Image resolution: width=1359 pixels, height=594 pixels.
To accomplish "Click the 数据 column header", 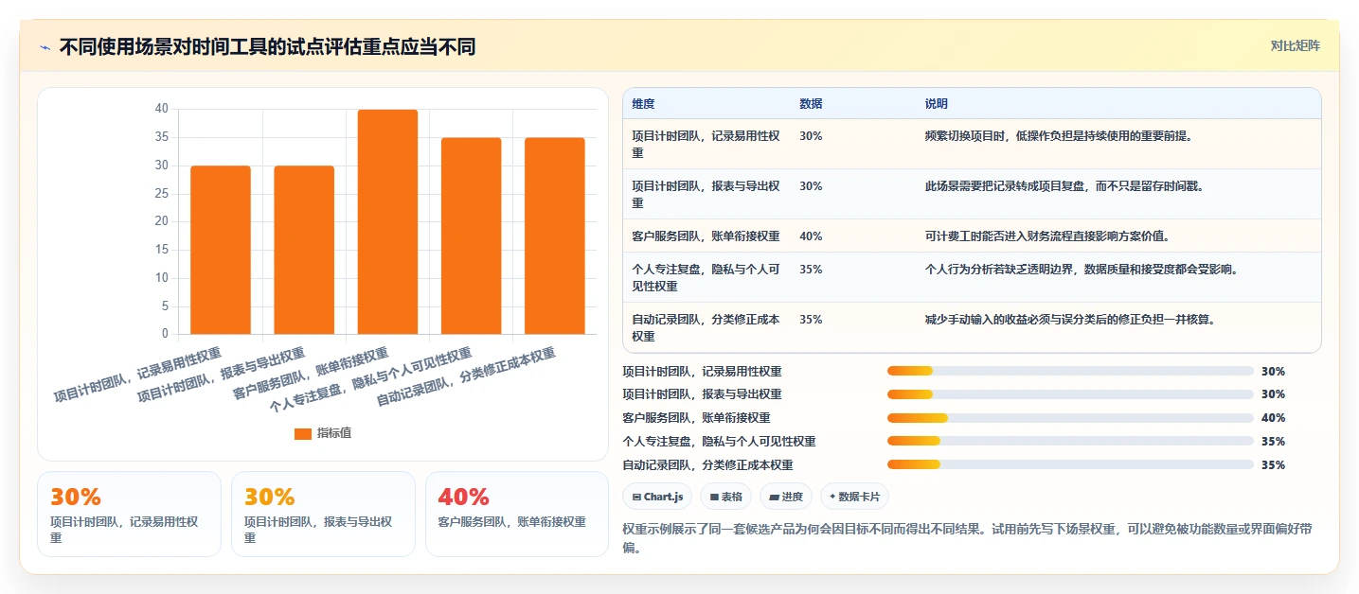I will click(x=811, y=104).
